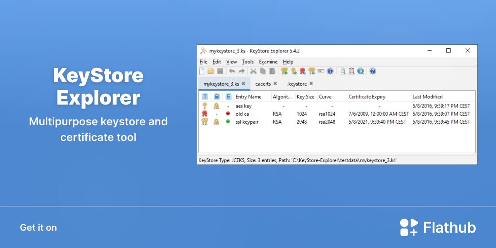Sort by the Algorithm column header
This screenshot has width=496, height=248.
283,97
